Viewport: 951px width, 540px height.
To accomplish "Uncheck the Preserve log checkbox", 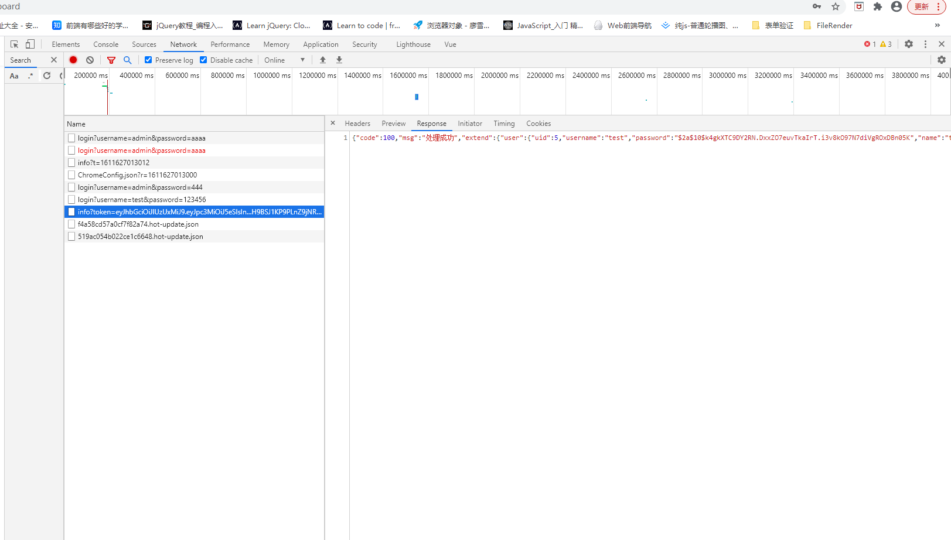I will 148,60.
